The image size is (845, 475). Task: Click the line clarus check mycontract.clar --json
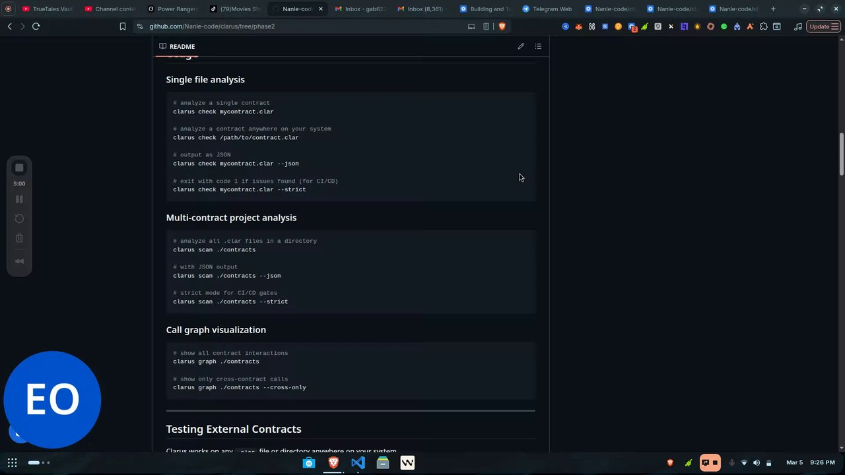click(x=236, y=164)
